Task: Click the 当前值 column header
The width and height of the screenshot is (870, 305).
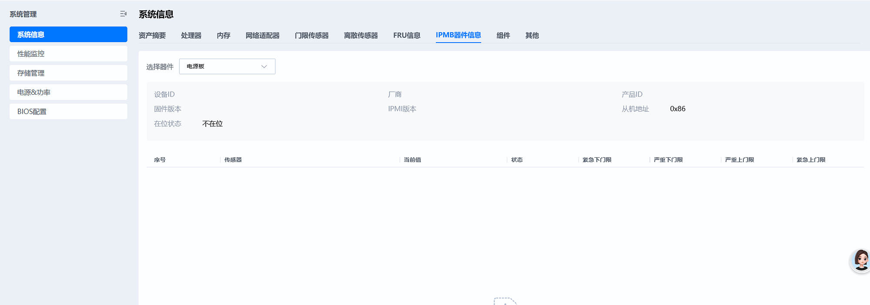Action: point(412,160)
